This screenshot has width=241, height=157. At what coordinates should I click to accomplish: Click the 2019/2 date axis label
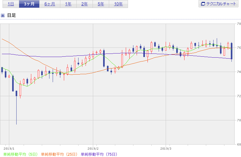point(93,149)
